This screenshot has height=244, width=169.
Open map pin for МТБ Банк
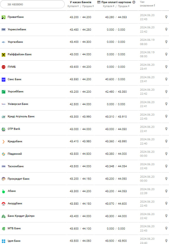click(166, 228)
